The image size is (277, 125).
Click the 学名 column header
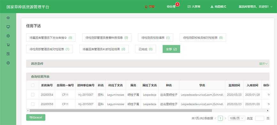(x=202, y=85)
